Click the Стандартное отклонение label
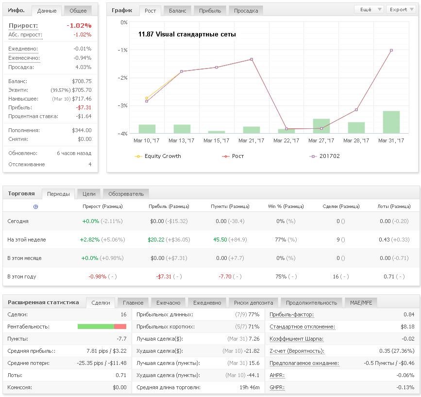Screen dimensions: 421x397 coord(303,327)
